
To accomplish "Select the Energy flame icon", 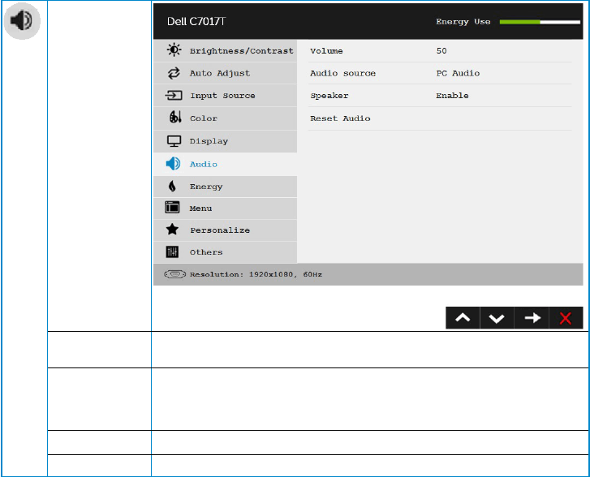I will click(172, 186).
